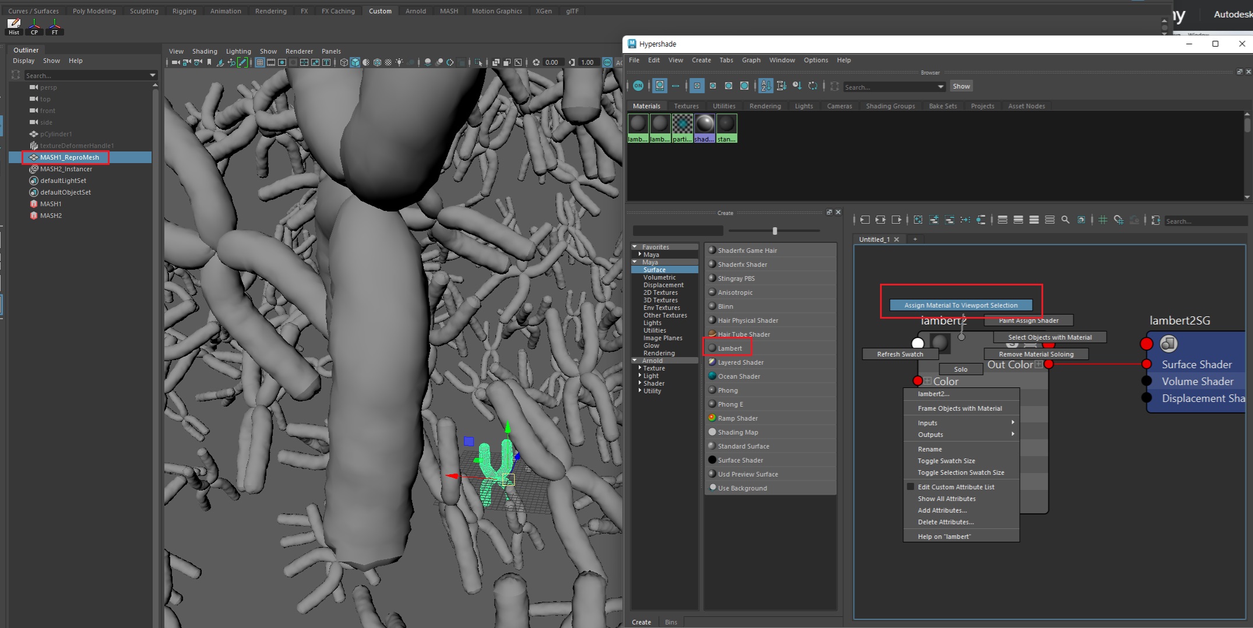Click the Hist shelf icon
The height and width of the screenshot is (628, 1253).
click(x=14, y=26)
